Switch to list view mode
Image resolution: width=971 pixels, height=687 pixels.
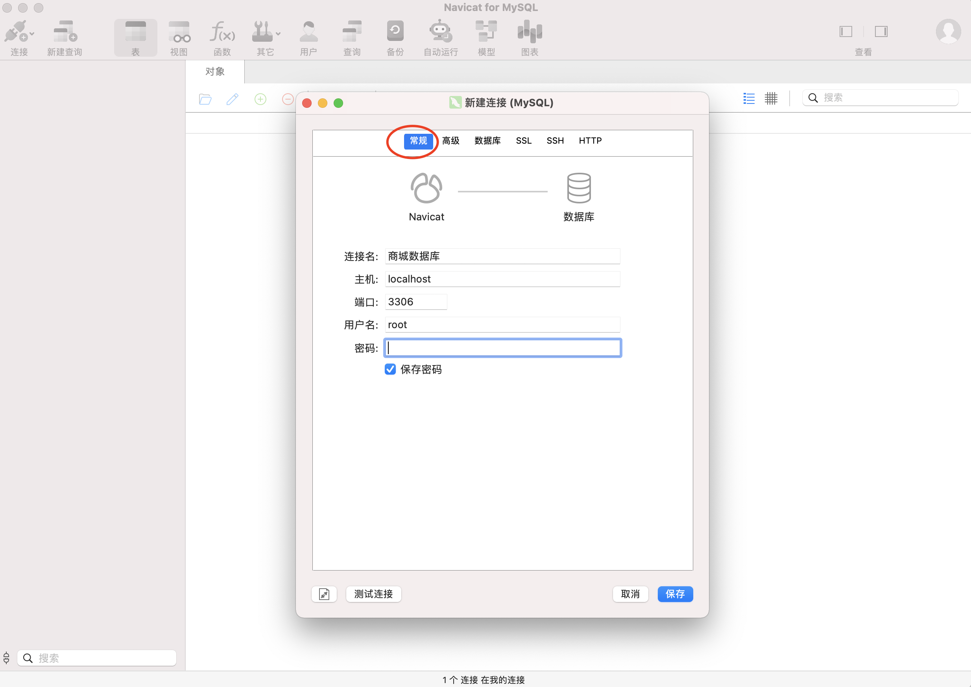click(x=749, y=99)
